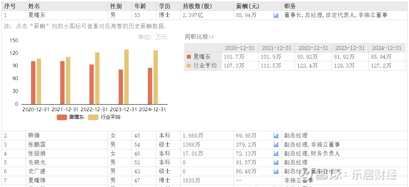The width and height of the screenshot is (409, 187).
Task: Click position text 董事长,总经理,法定代表人,非独立董事
Action: click(336, 15)
